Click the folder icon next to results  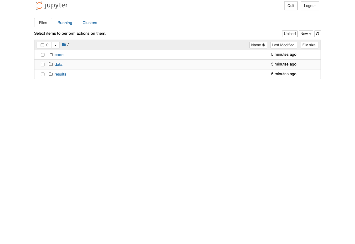[51, 74]
